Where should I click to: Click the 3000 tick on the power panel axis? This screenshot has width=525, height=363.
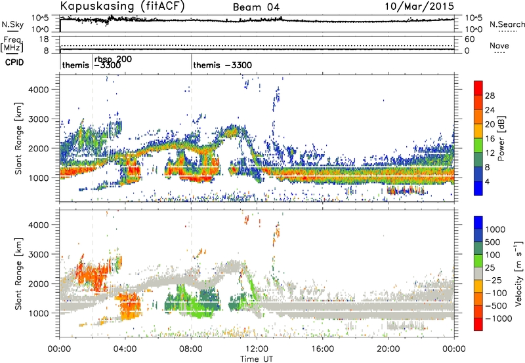(x=38, y=119)
